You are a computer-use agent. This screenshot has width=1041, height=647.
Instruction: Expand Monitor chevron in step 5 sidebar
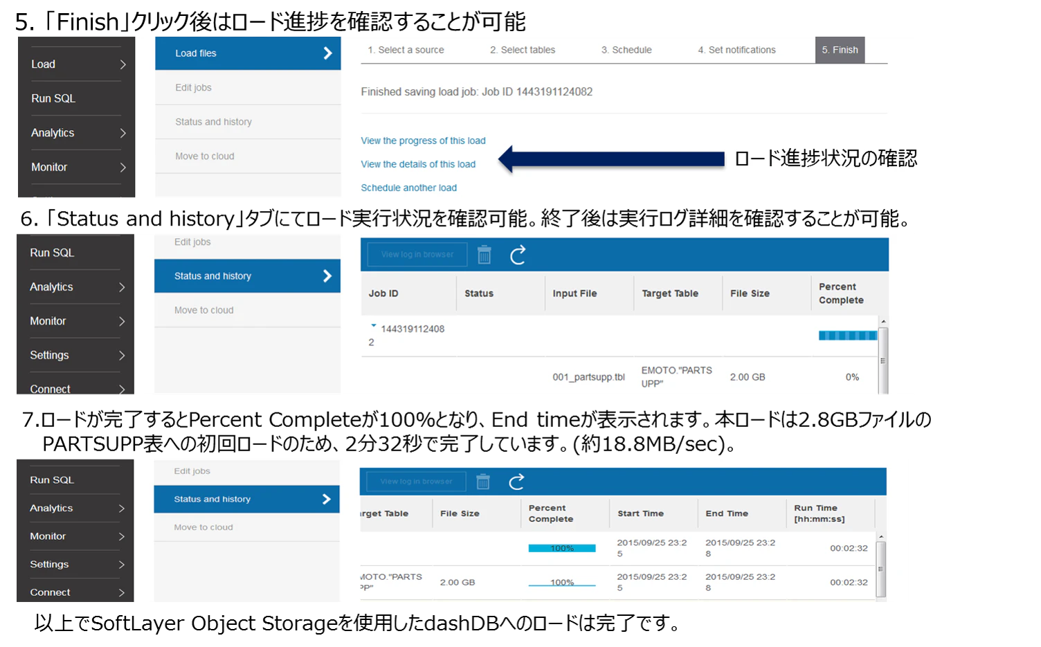click(x=123, y=167)
